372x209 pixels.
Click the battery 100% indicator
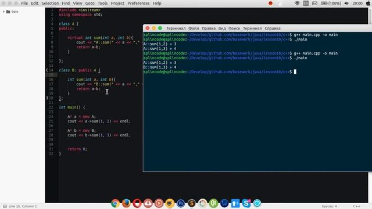point(331,3)
